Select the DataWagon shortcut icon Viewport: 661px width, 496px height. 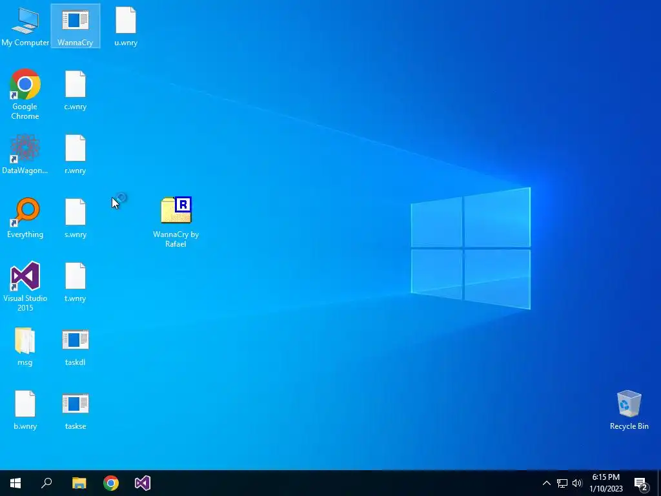(25, 154)
